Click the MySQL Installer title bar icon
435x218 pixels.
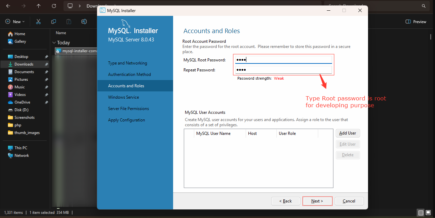103,10
